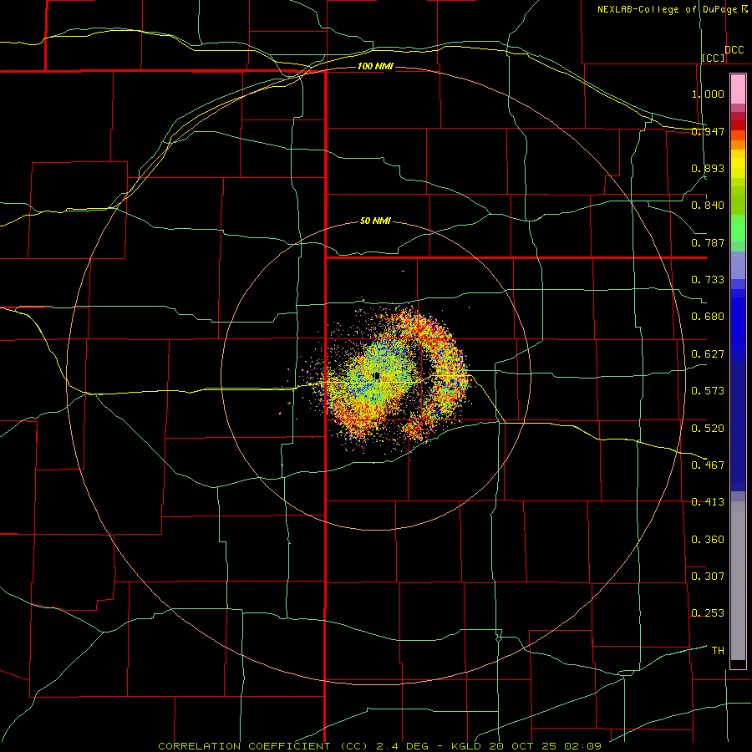Click the 0.573 colorbar value
The image size is (752, 752).
tap(708, 391)
